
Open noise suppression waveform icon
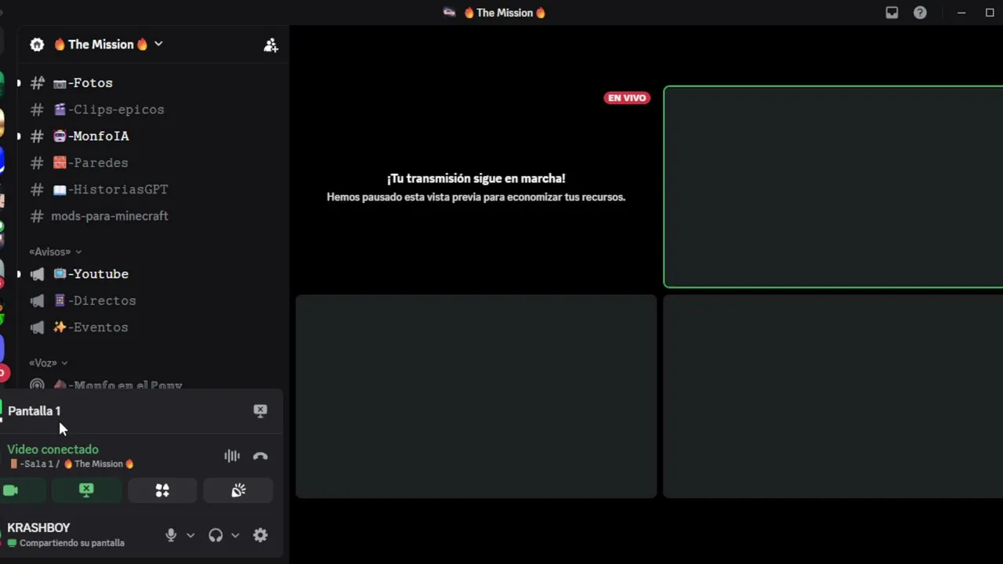tap(232, 456)
